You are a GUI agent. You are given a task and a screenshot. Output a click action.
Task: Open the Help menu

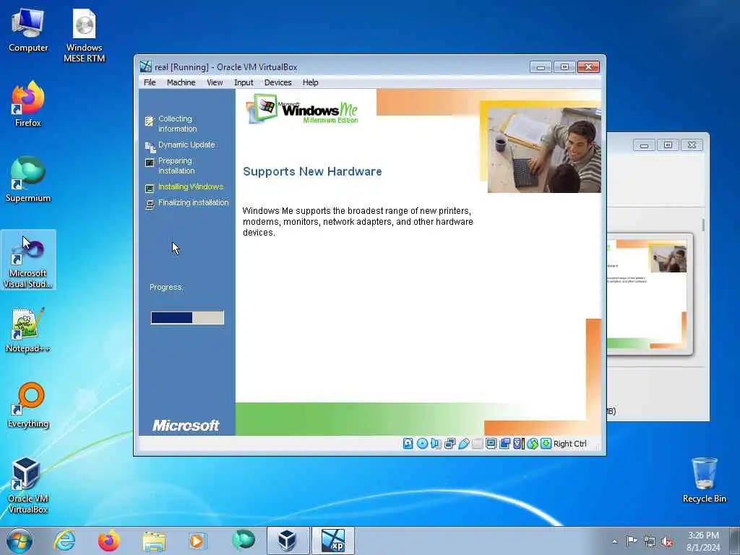click(311, 82)
